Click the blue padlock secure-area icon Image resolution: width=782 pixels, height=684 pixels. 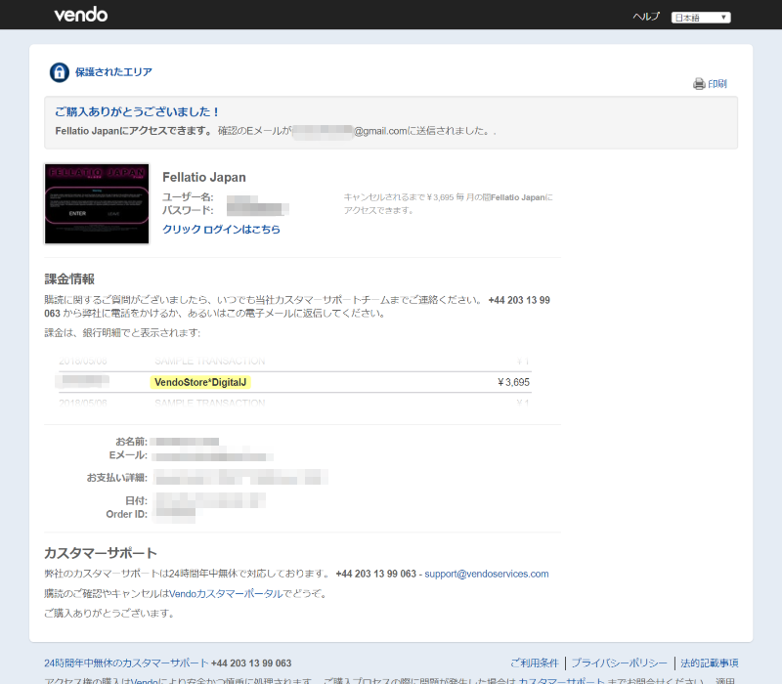tap(60, 72)
